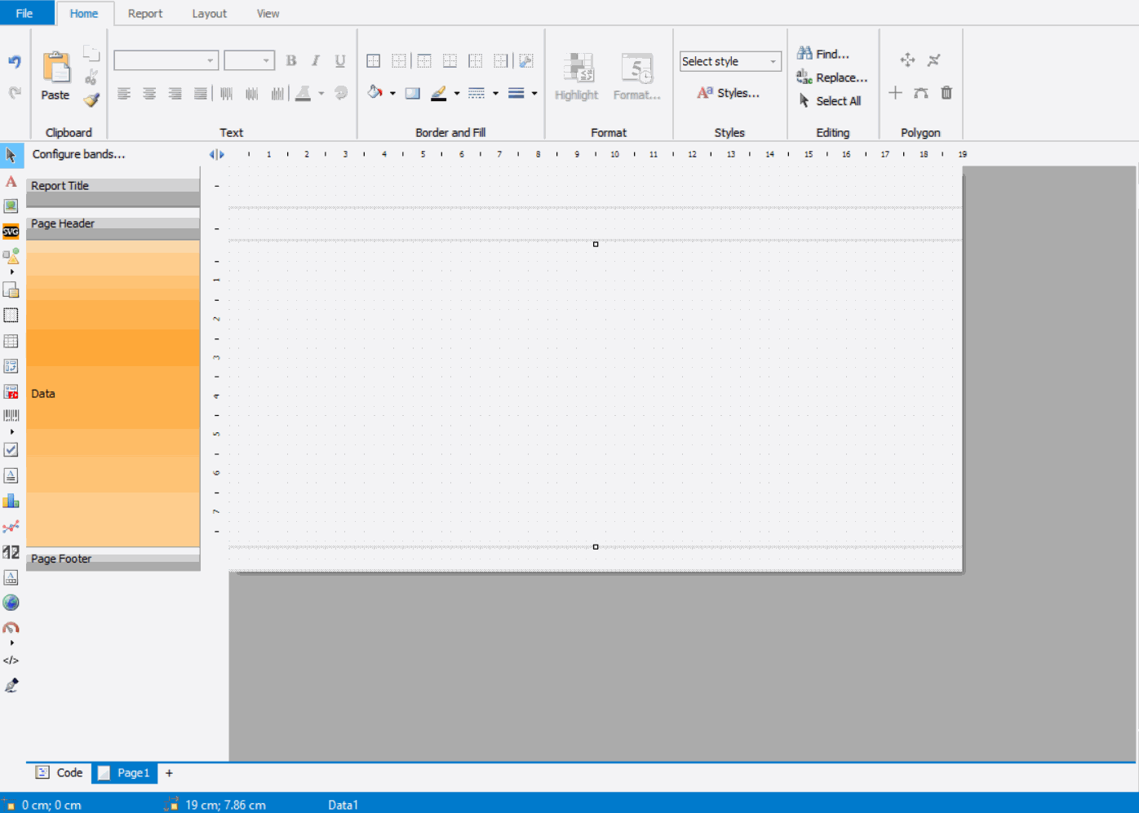Select the Rich Text object tool
The image size is (1139, 813).
point(11,475)
